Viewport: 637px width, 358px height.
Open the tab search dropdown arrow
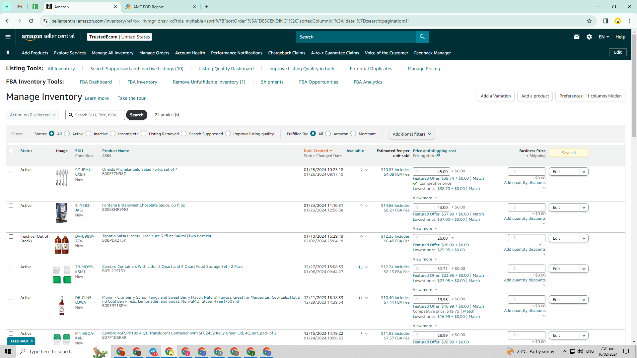(x=6, y=7)
